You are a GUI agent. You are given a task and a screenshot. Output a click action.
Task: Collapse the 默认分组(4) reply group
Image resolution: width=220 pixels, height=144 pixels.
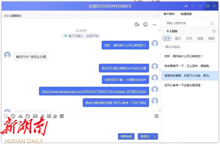tap(163, 47)
